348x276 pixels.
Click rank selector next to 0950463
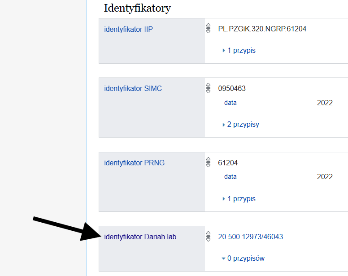pos(208,88)
